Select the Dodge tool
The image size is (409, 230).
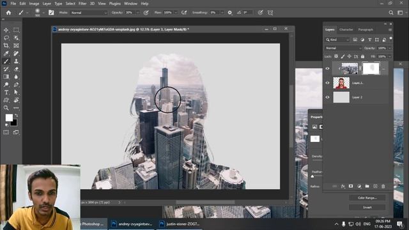pyautogui.click(x=6, y=84)
